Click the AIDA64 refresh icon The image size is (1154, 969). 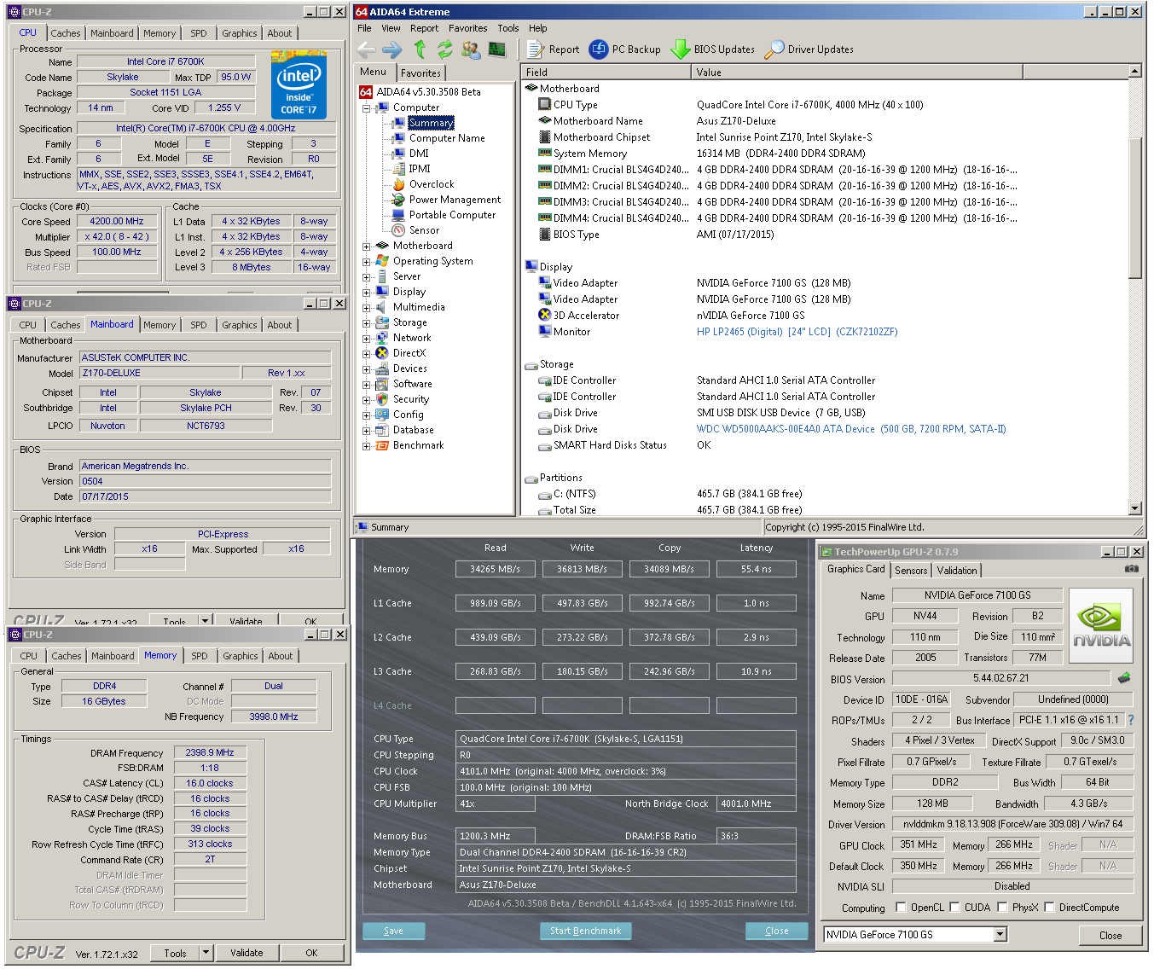[x=445, y=49]
